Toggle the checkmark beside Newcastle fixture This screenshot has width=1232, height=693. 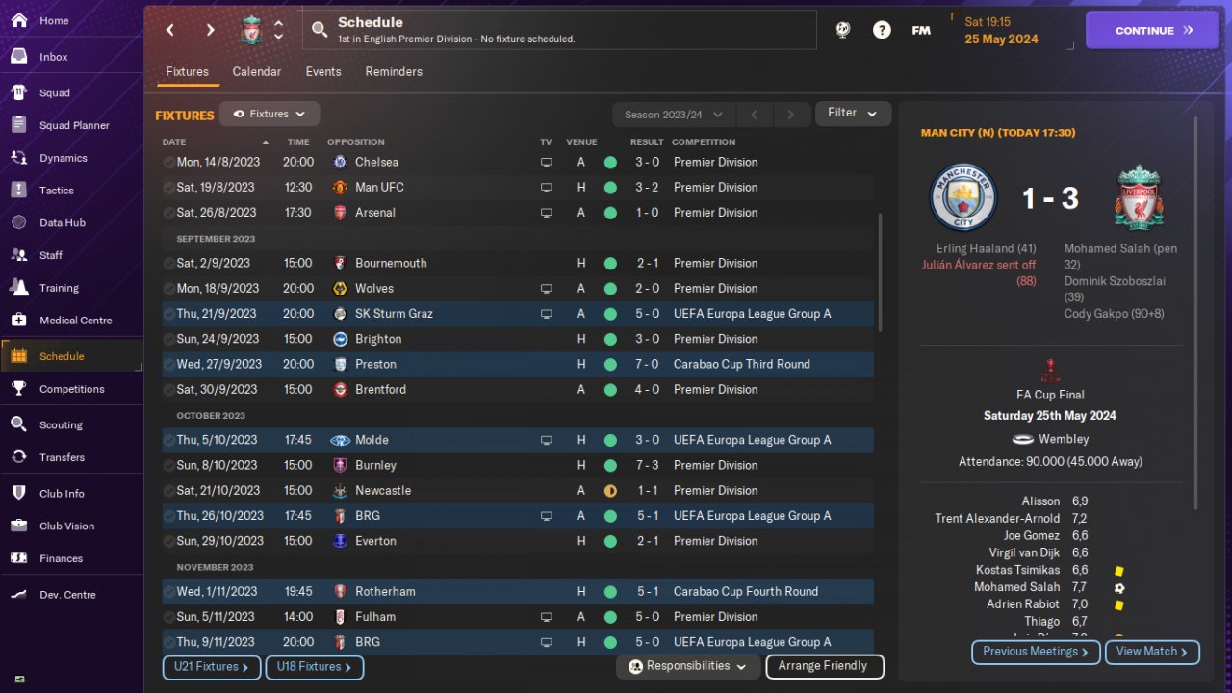tap(169, 491)
